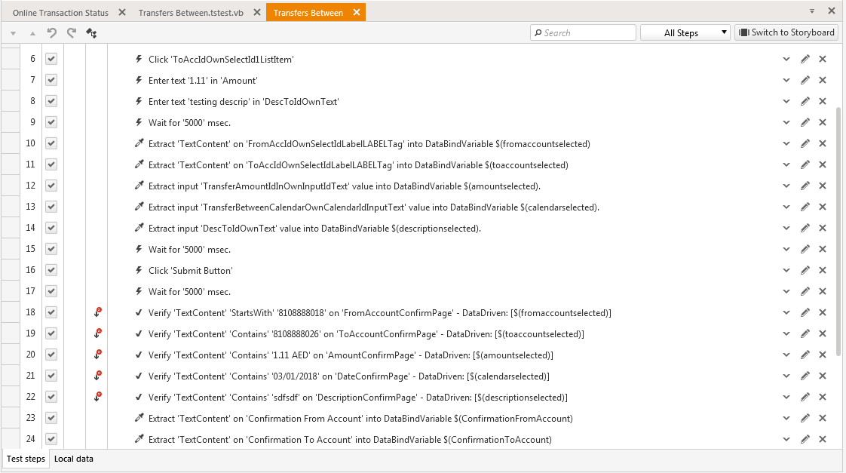Click pencil icon for step 23
Image resolution: width=846 pixels, height=473 pixels.
805,418
